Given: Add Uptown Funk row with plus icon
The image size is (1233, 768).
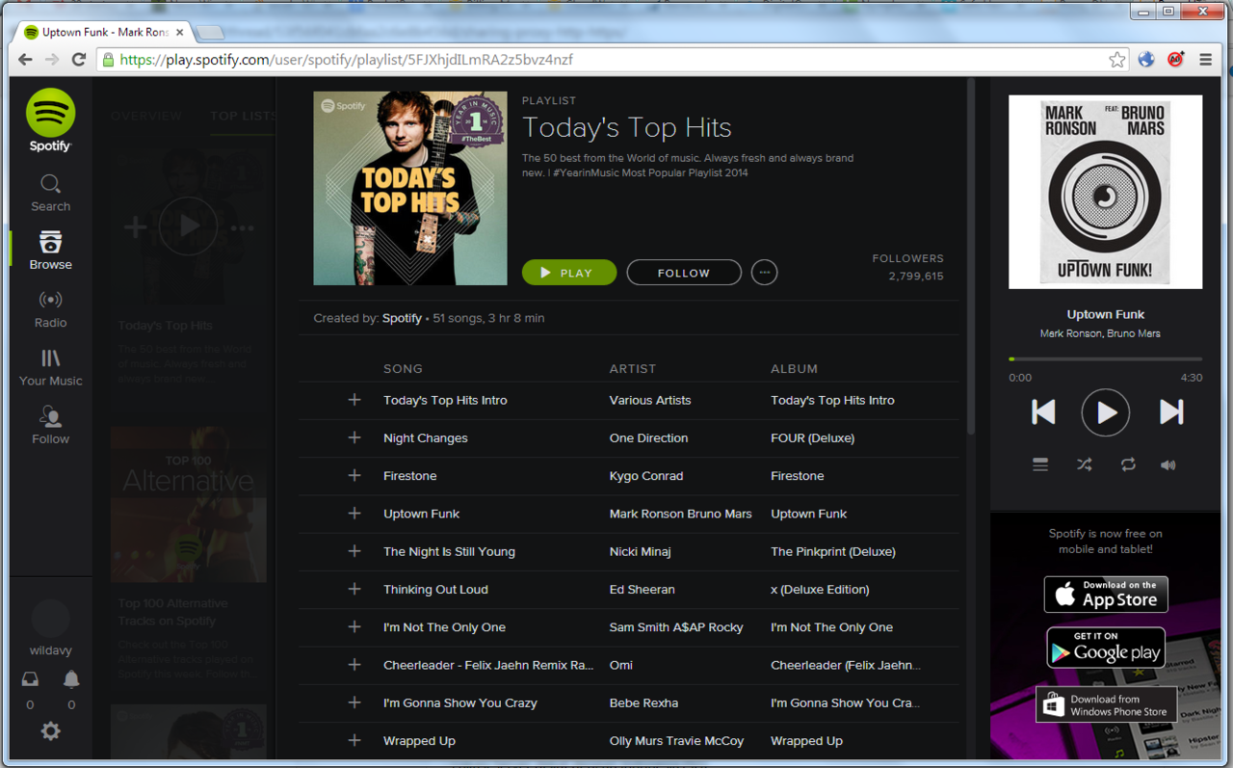Looking at the screenshot, I should coord(354,514).
